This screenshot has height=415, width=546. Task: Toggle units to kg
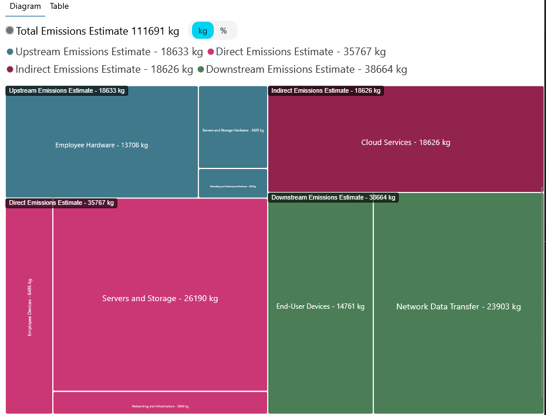(203, 31)
